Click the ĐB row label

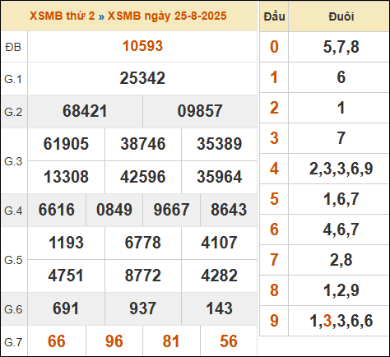(13, 47)
